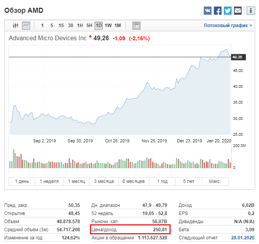Select the 5 minute interval
Screen dimensions: 259x244
(52, 26)
